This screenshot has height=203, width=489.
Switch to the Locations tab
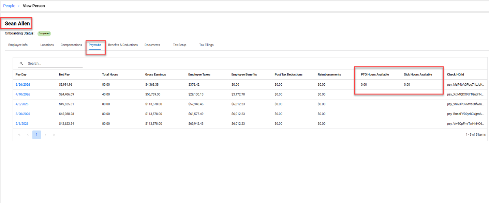click(47, 45)
